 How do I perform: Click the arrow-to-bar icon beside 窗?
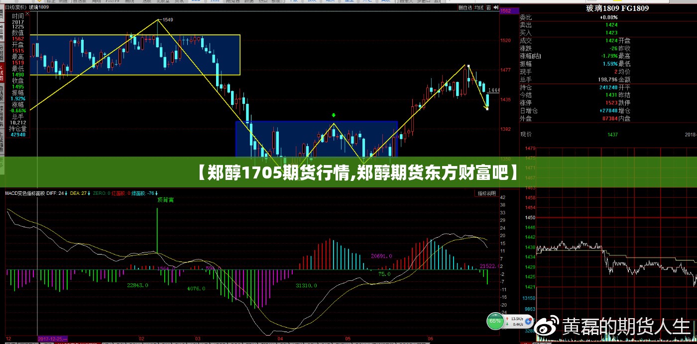pos(496,7)
